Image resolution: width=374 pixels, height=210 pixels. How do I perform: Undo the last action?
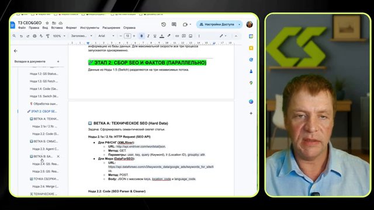21,36
